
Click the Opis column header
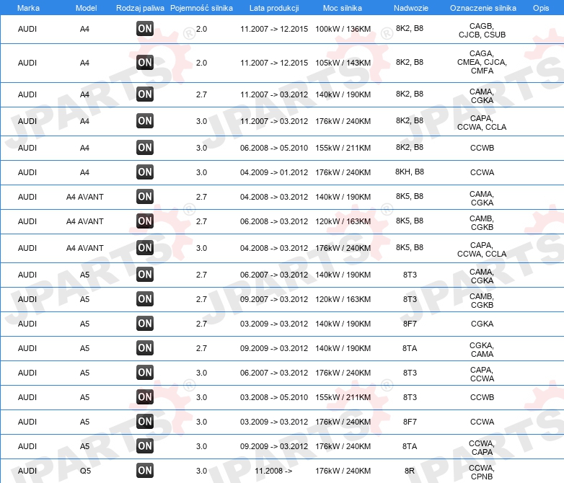coord(541,8)
